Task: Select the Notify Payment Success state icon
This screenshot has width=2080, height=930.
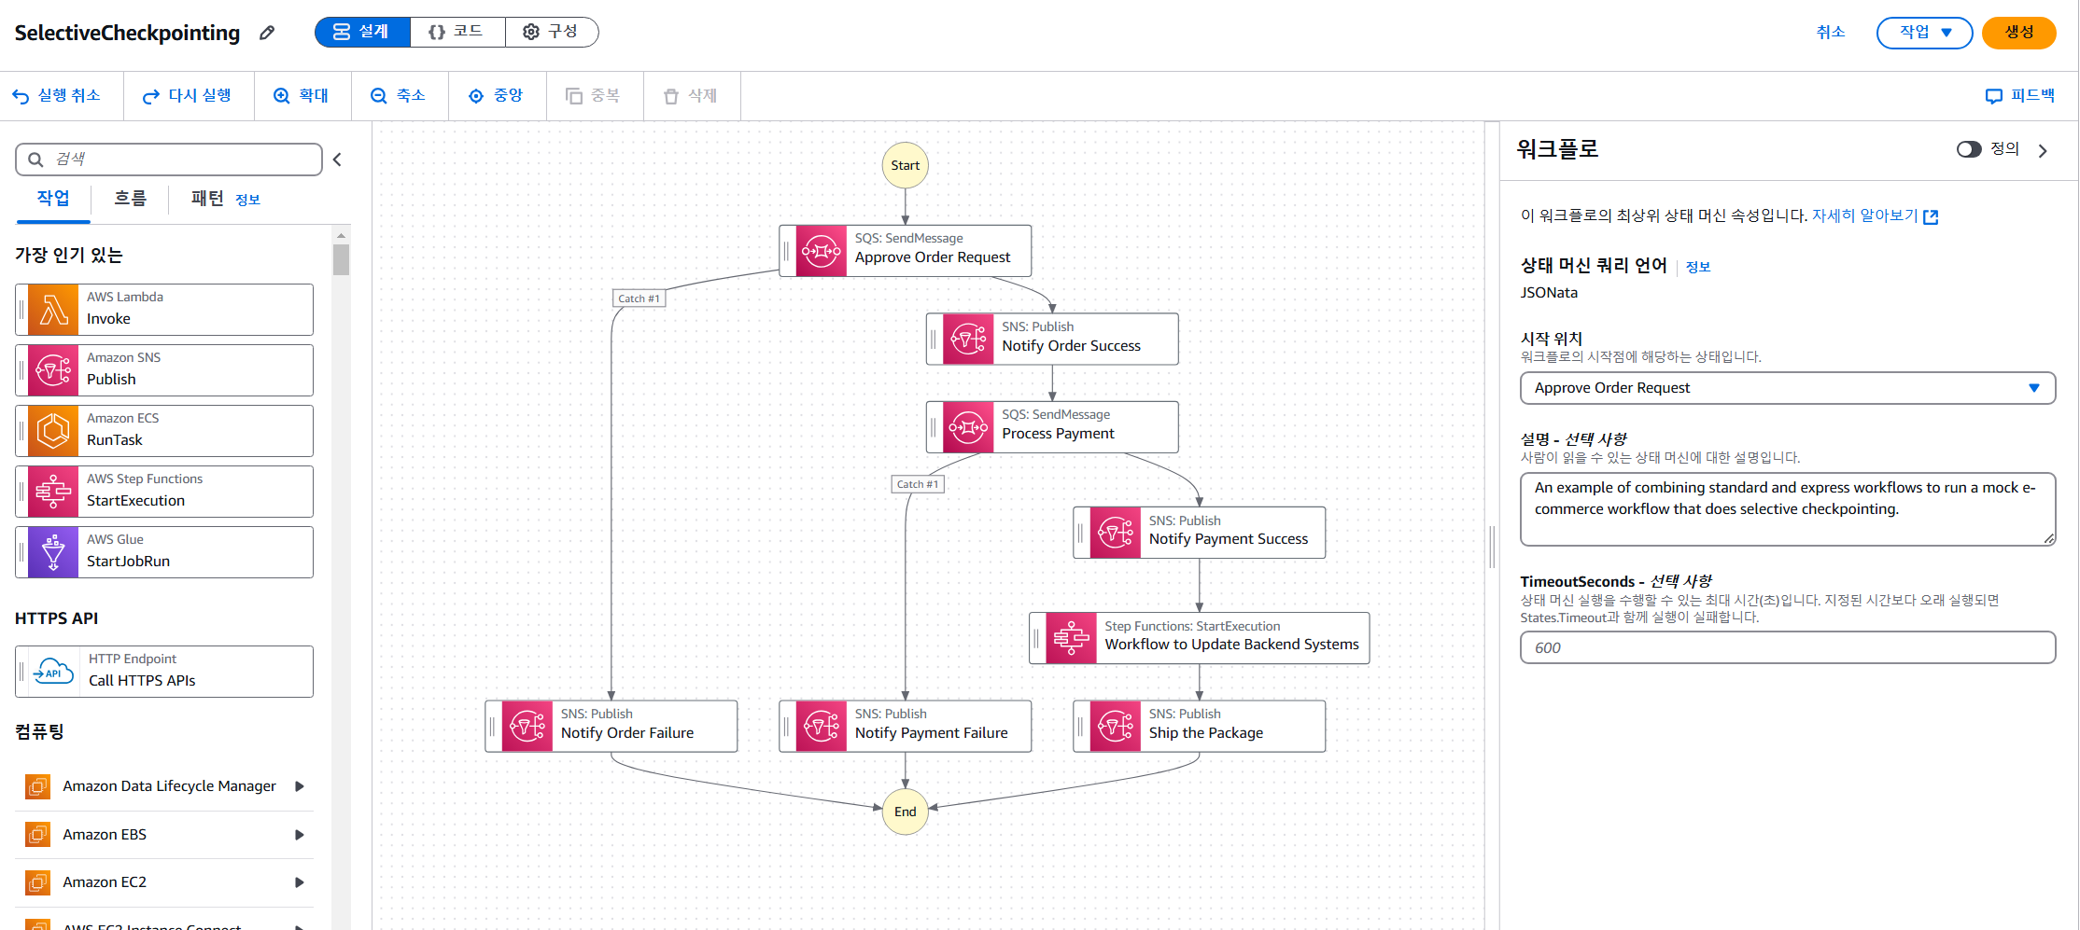Action: 1116,533
